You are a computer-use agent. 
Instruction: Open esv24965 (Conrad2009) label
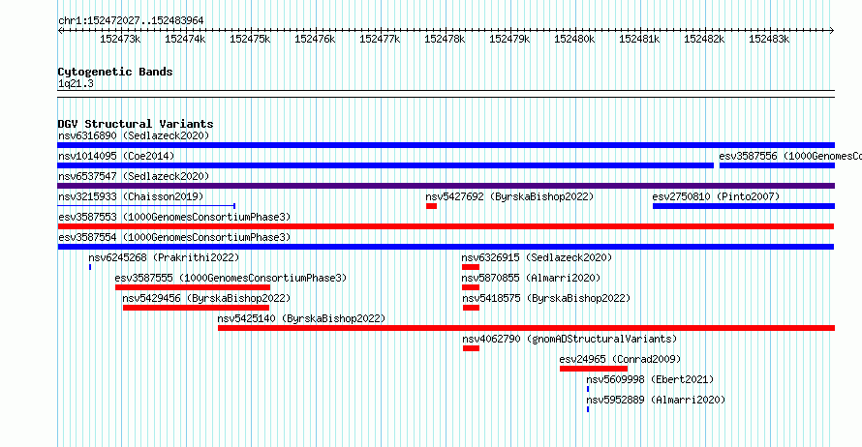click(x=620, y=359)
